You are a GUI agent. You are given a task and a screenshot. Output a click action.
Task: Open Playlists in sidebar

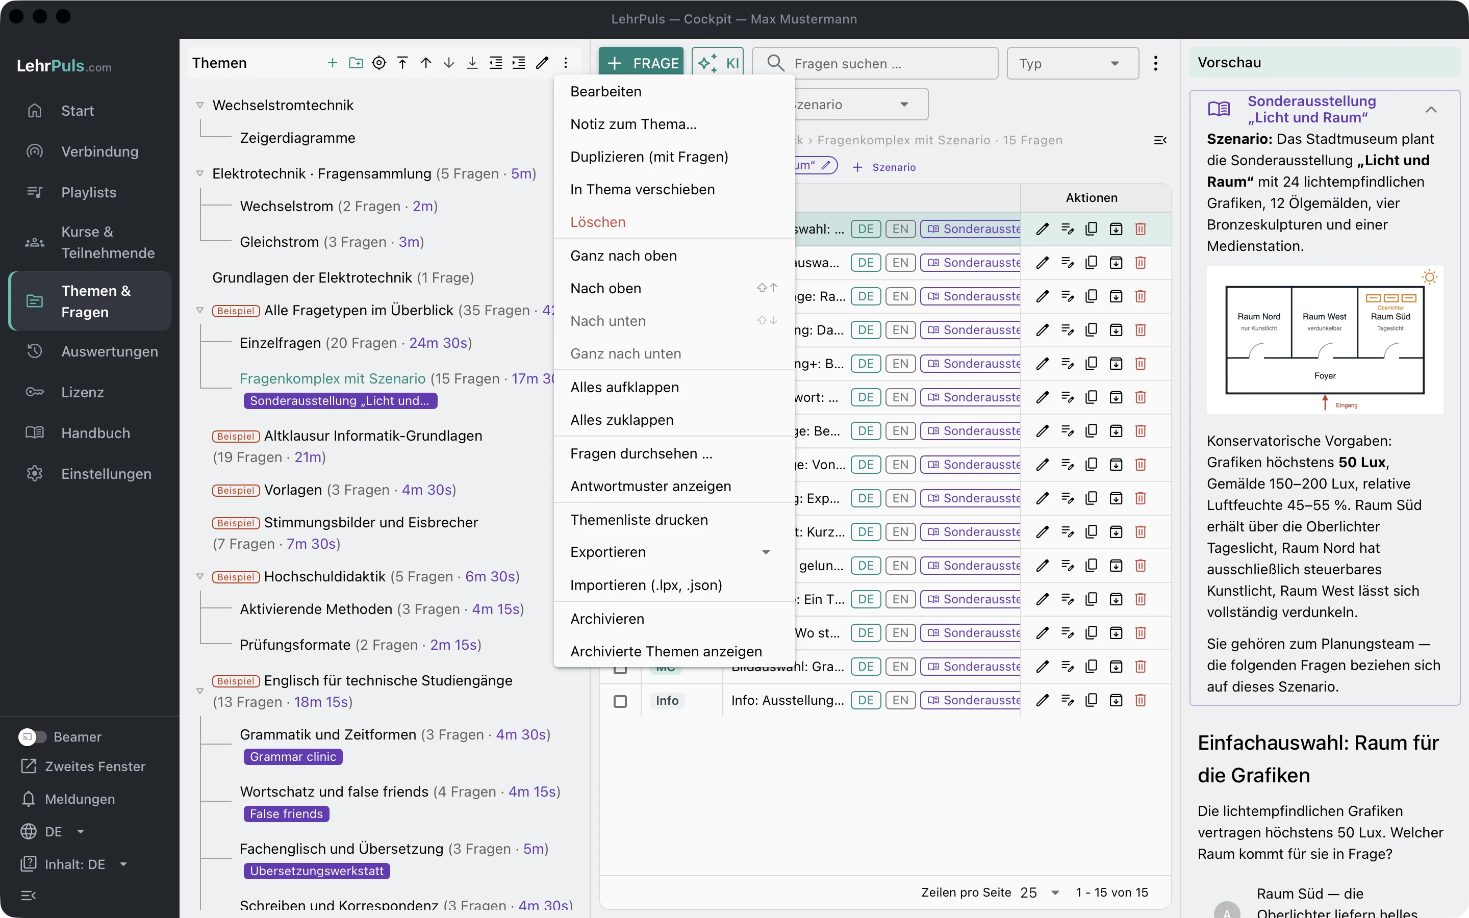click(x=90, y=192)
